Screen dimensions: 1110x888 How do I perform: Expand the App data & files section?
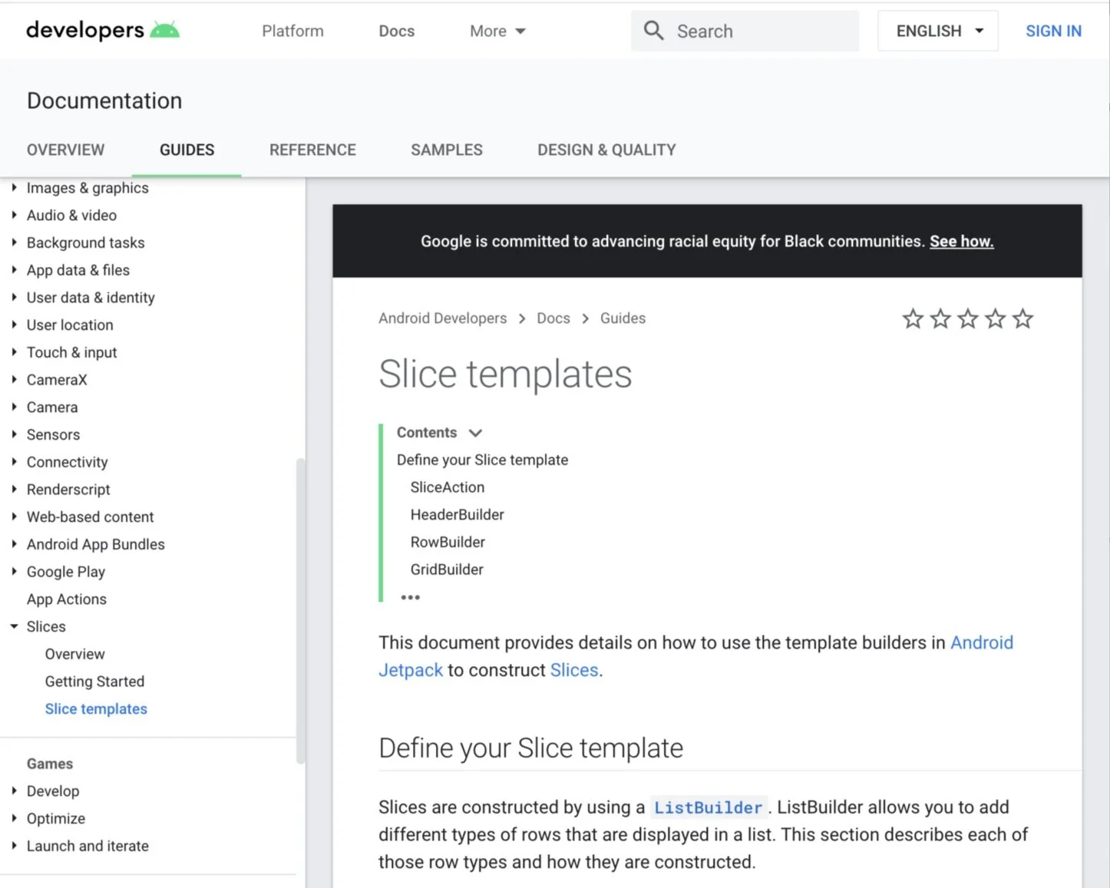(x=14, y=270)
